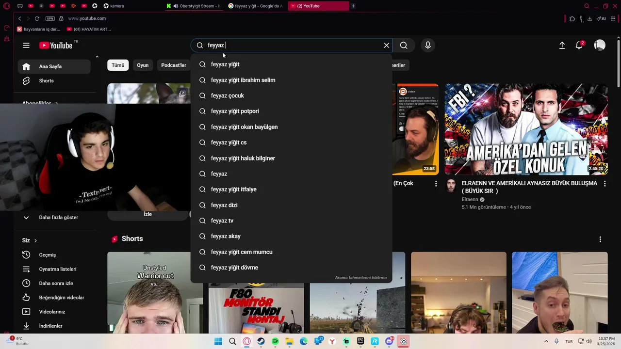Reload the page in the browser
This screenshot has width=621, height=349.
click(37, 18)
